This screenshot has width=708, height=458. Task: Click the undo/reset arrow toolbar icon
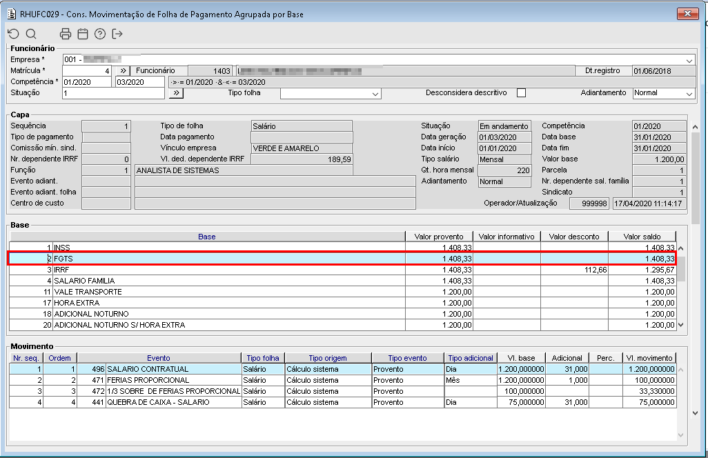point(13,34)
